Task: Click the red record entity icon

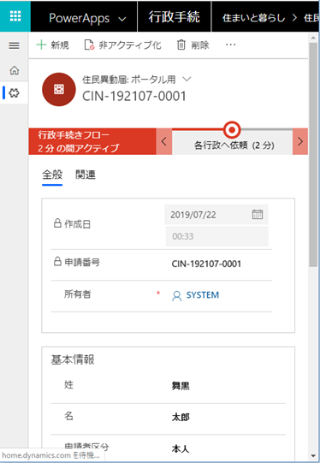Action: tap(59, 89)
